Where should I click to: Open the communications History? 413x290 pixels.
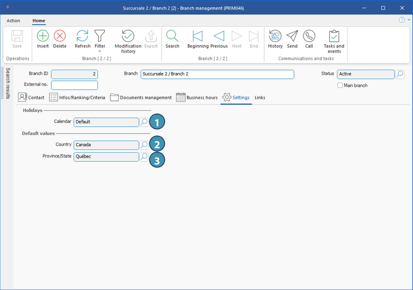(x=275, y=36)
